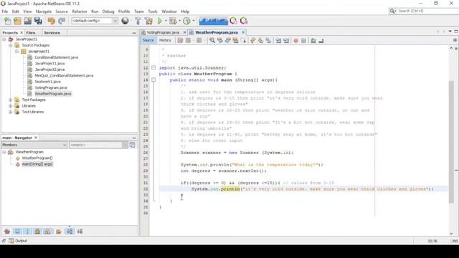Screen dimensions: 459x258
Task: Click the Source view button
Action: (x=148, y=40)
